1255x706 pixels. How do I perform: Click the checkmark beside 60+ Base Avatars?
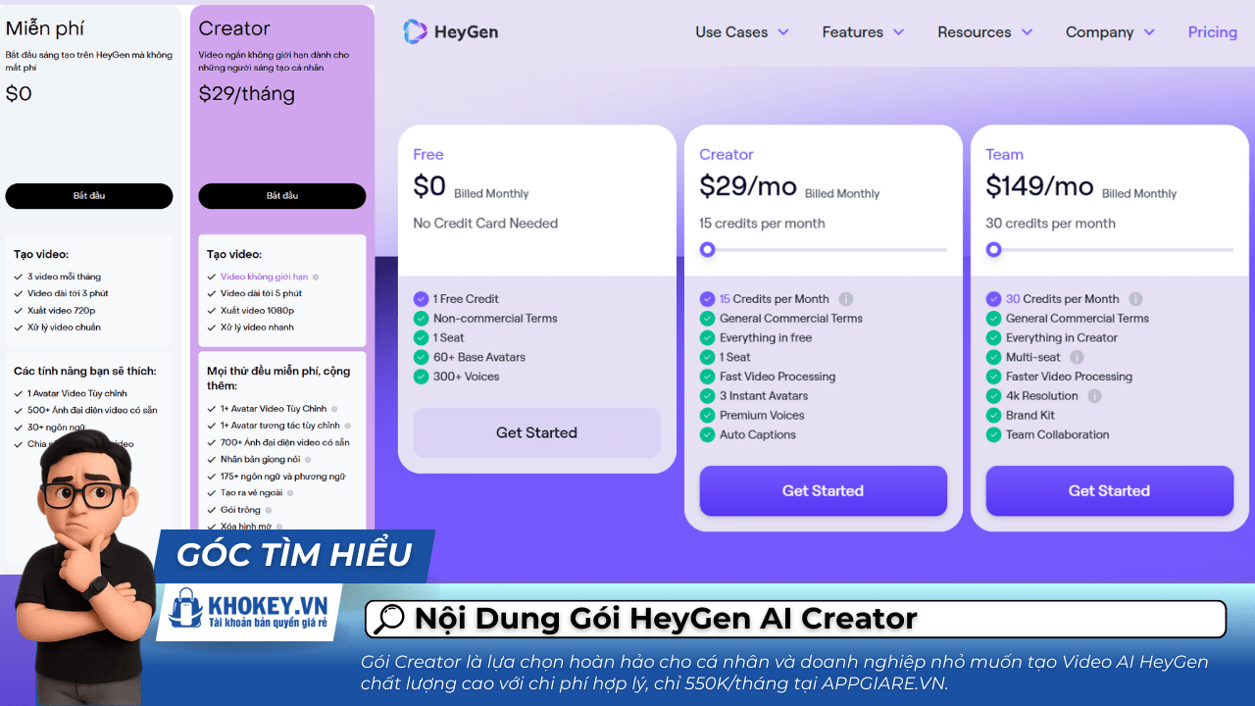coord(421,357)
